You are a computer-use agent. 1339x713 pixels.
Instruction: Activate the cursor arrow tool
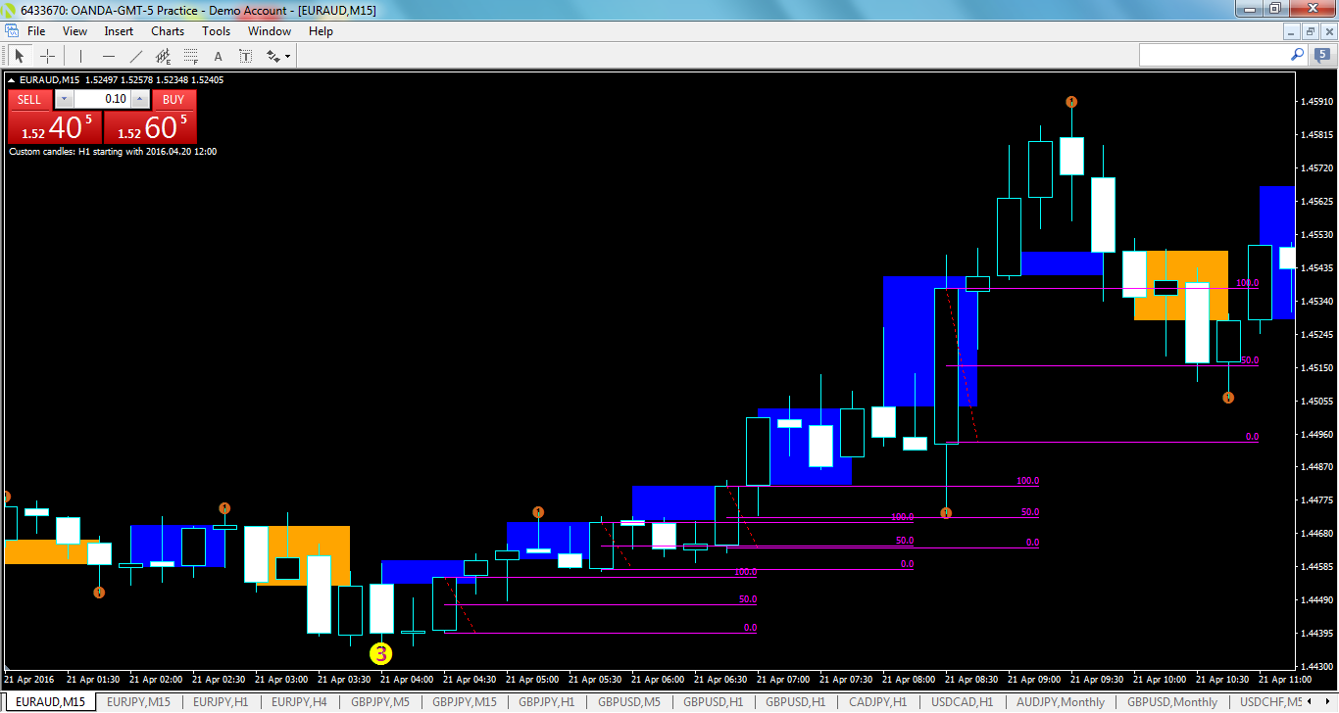[20, 56]
